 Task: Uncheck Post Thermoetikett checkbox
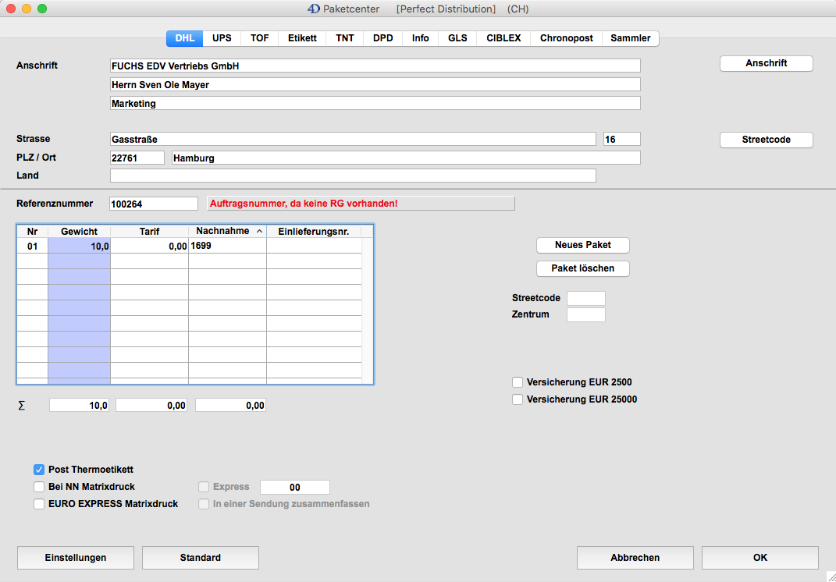(x=39, y=470)
